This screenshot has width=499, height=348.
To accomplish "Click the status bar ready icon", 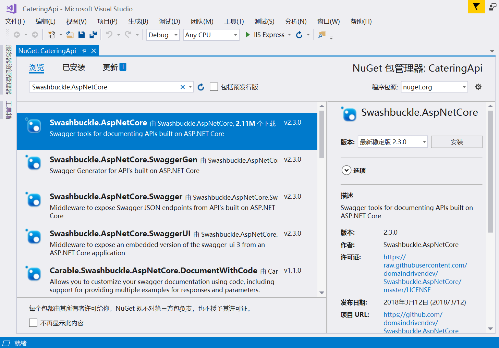I will 6,343.
